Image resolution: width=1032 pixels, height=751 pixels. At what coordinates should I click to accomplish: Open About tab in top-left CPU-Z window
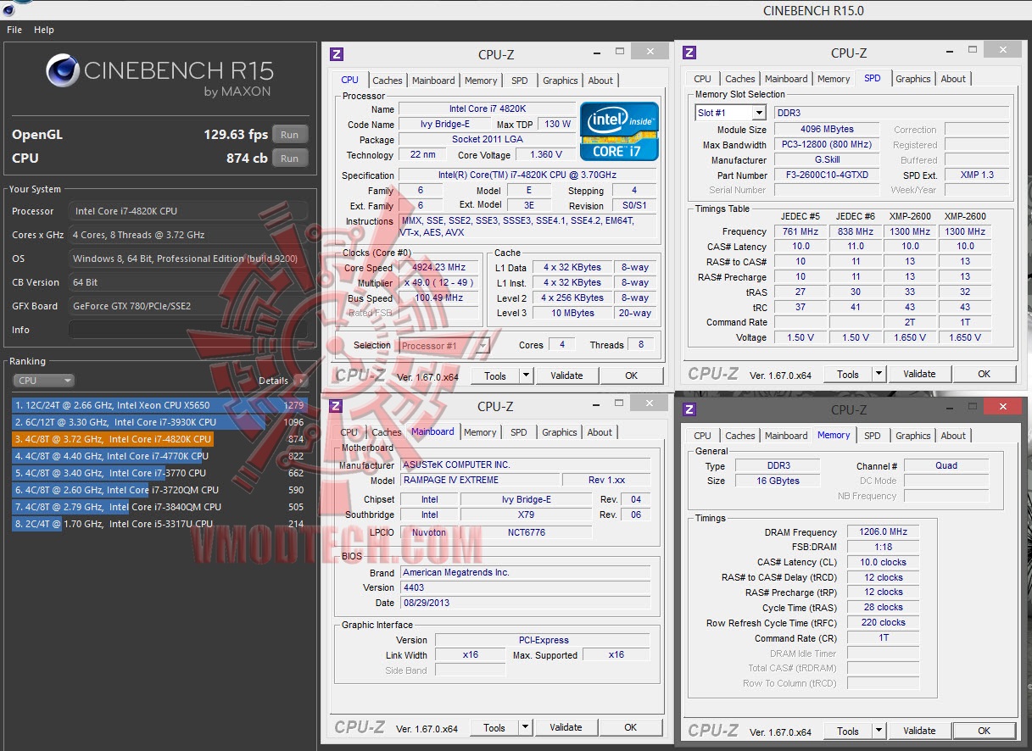[x=600, y=81]
